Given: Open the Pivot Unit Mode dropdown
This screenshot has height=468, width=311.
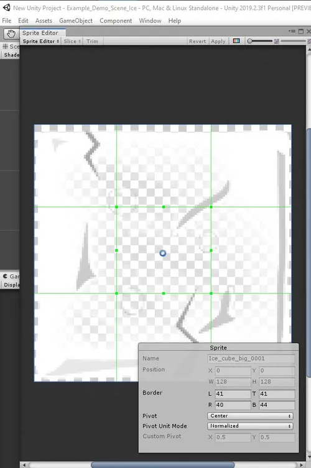Looking at the screenshot, I should click(250, 426).
